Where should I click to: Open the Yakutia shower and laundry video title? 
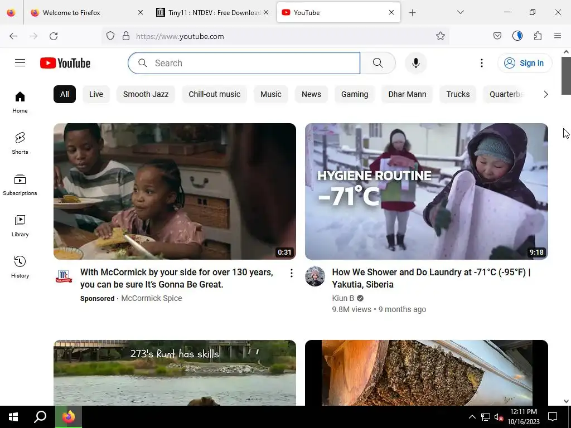coord(431,279)
